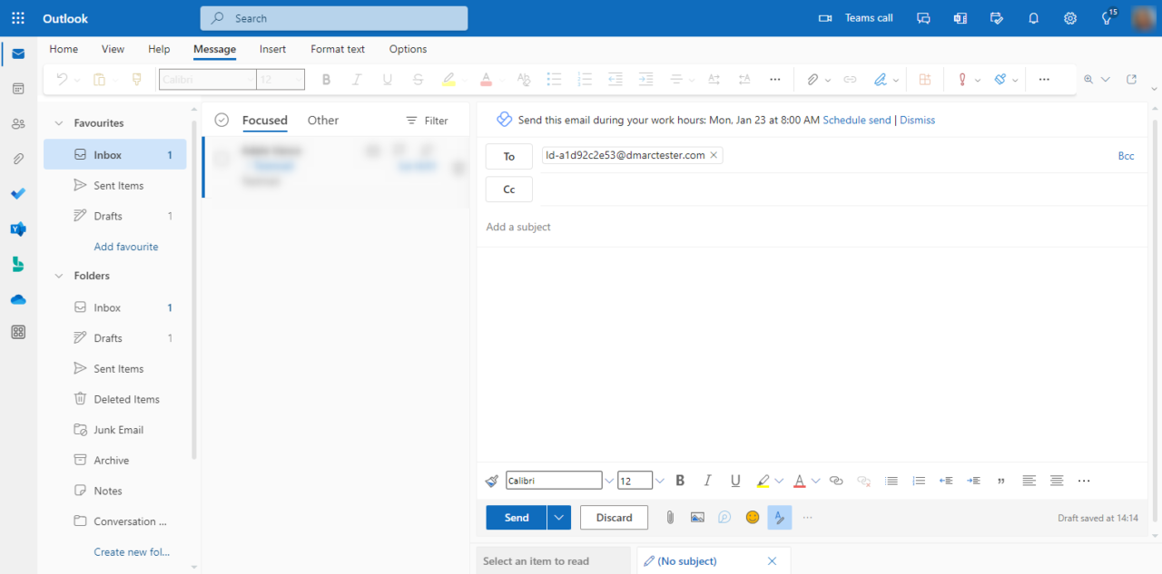
Task: Click the Outlook search box
Action: pyautogui.click(x=333, y=18)
